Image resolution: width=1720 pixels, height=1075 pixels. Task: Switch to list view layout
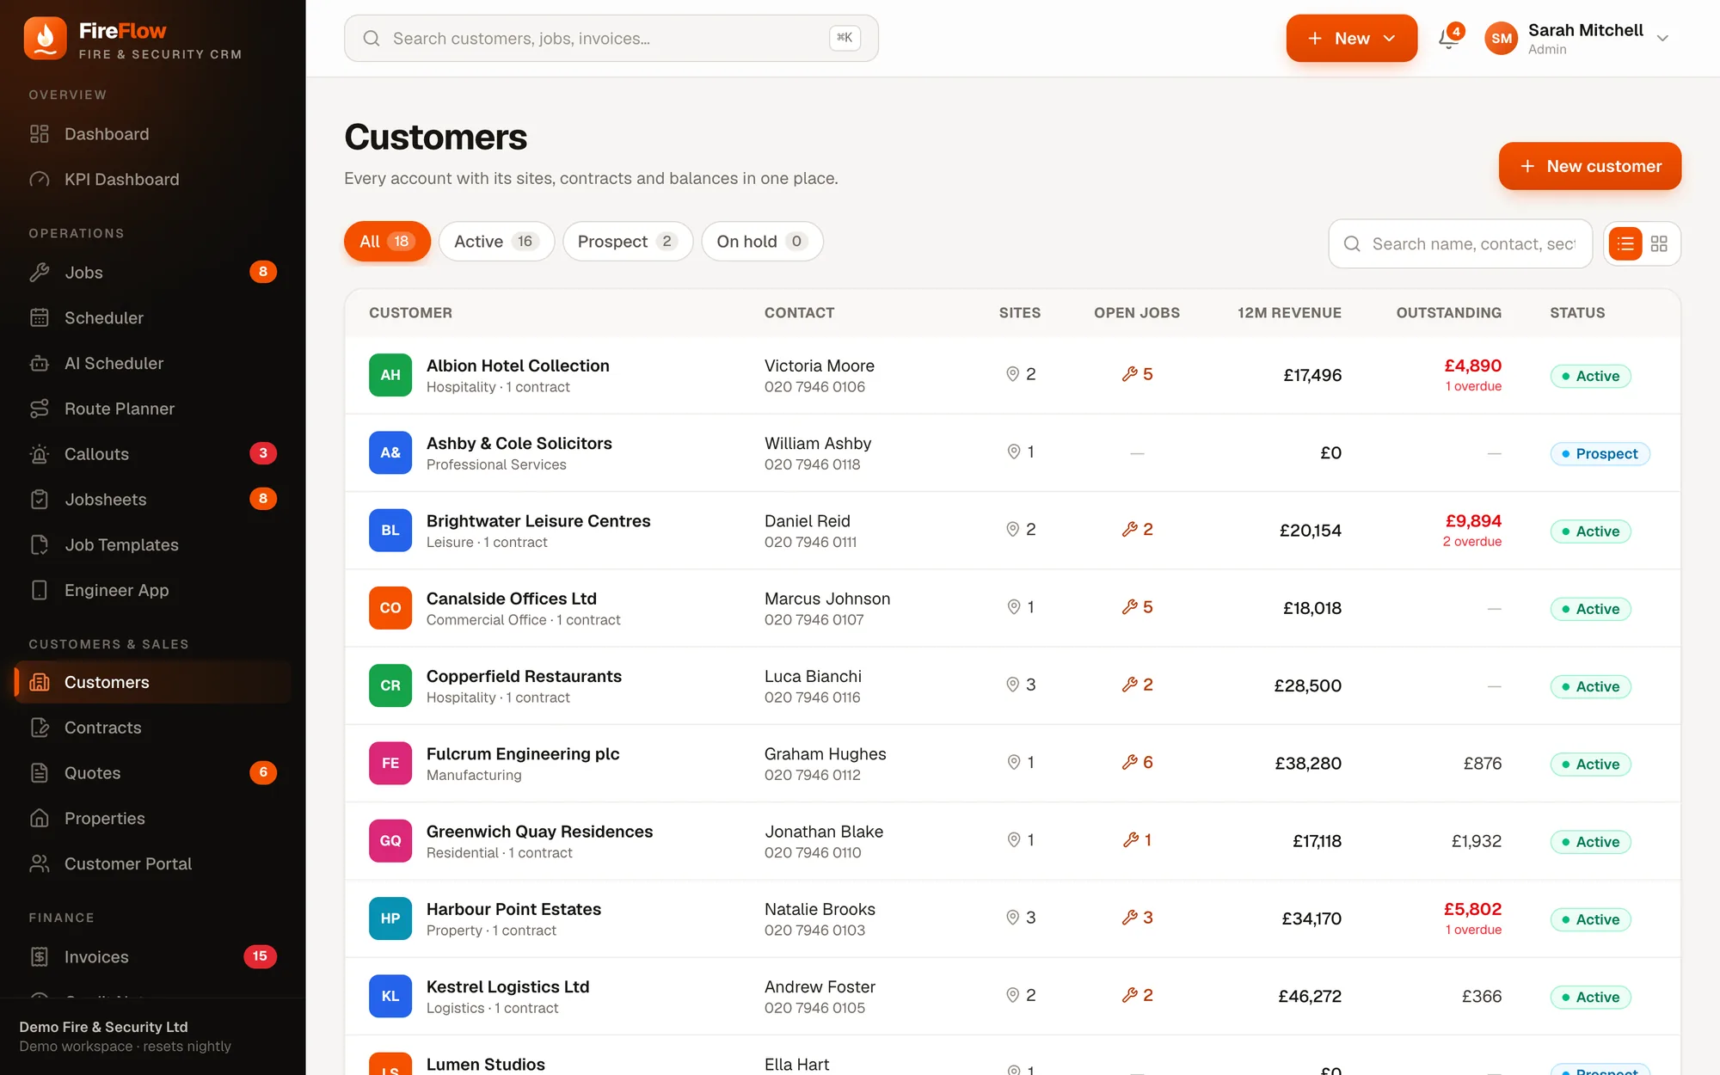tap(1625, 243)
